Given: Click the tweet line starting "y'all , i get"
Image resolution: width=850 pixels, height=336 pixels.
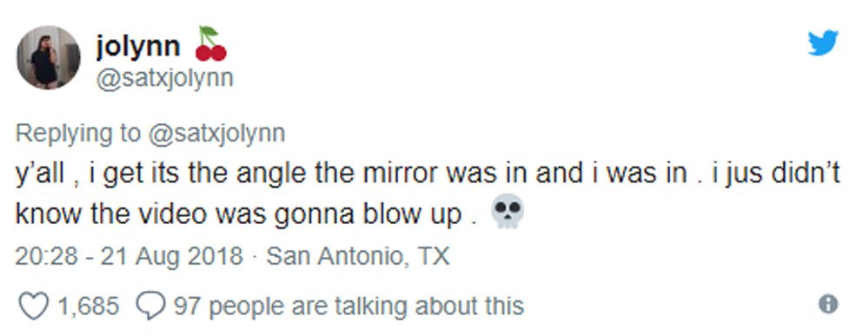Looking at the screenshot, I should click(x=428, y=175).
